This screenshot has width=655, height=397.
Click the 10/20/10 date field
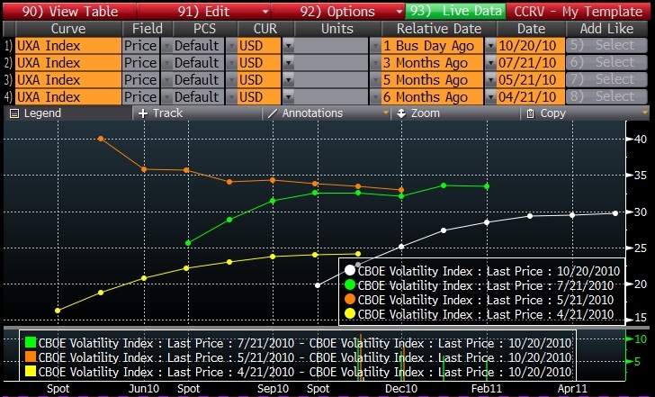(x=531, y=46)
